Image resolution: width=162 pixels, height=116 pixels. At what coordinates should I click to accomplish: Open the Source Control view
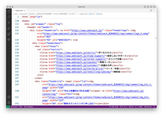tap(9, 23)
